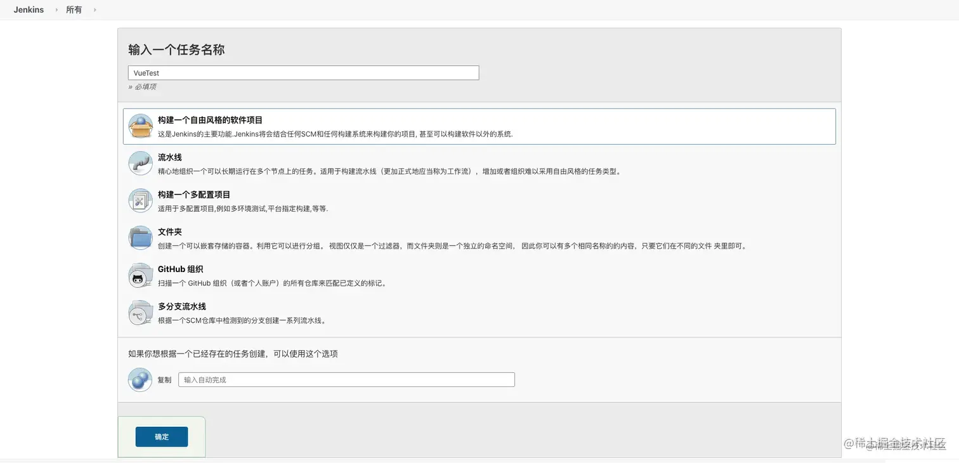Select 构建一个自由风格的软件项目 title

point(210,120)
